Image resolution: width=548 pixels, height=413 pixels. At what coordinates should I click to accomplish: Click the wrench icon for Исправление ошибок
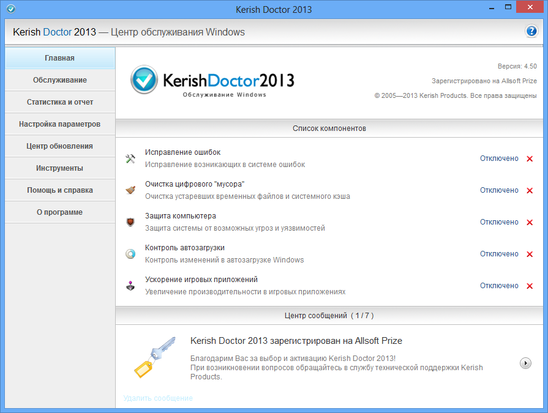(x=130, y=158)
